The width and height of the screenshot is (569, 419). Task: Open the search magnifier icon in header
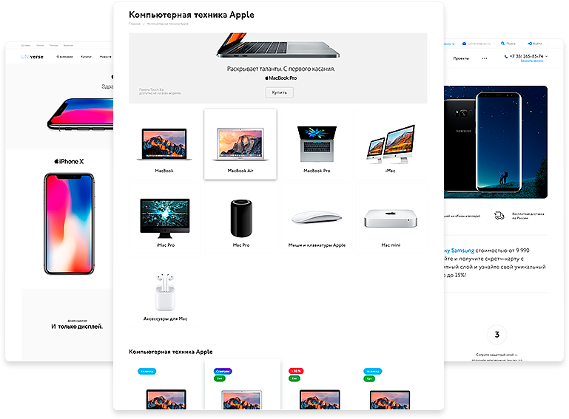pyautogui.click(x=502, y=44)
